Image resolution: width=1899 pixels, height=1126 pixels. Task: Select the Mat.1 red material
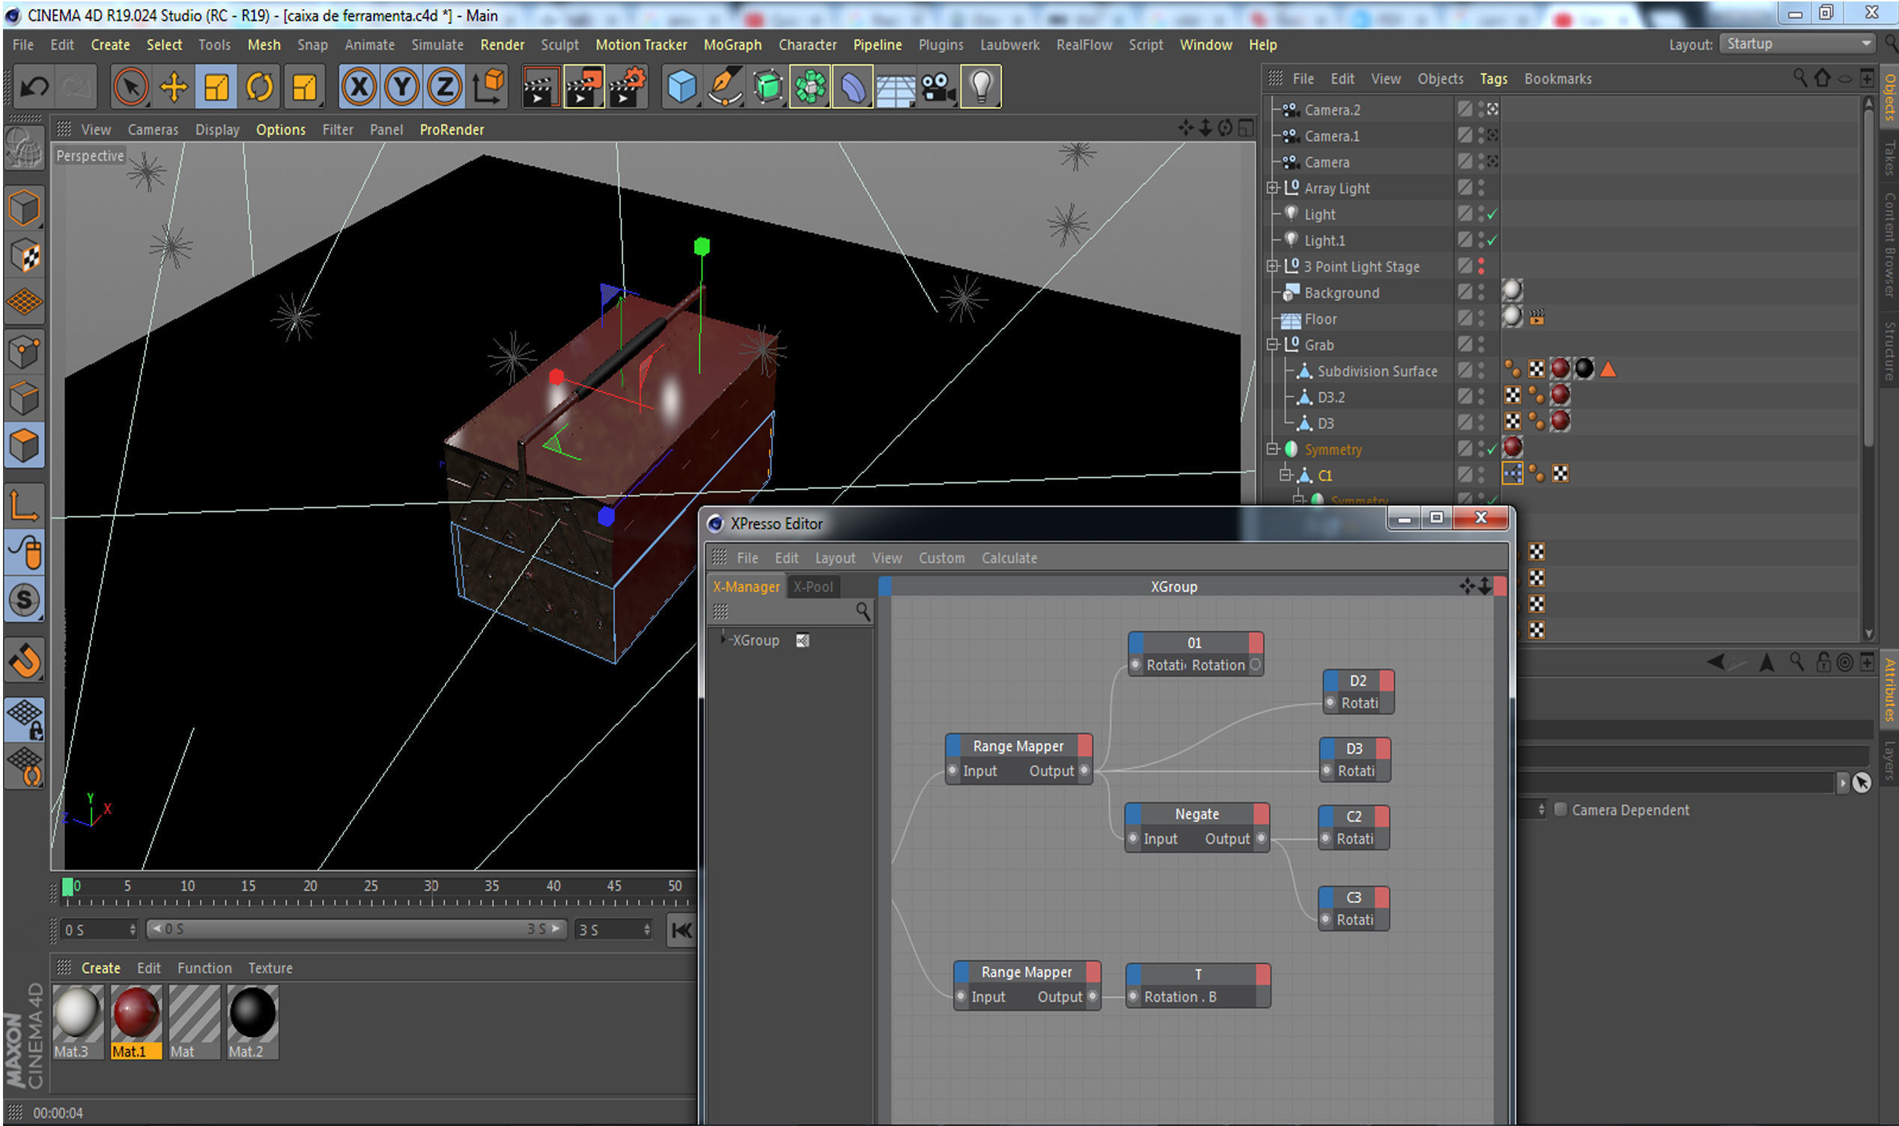(136, 1021)
